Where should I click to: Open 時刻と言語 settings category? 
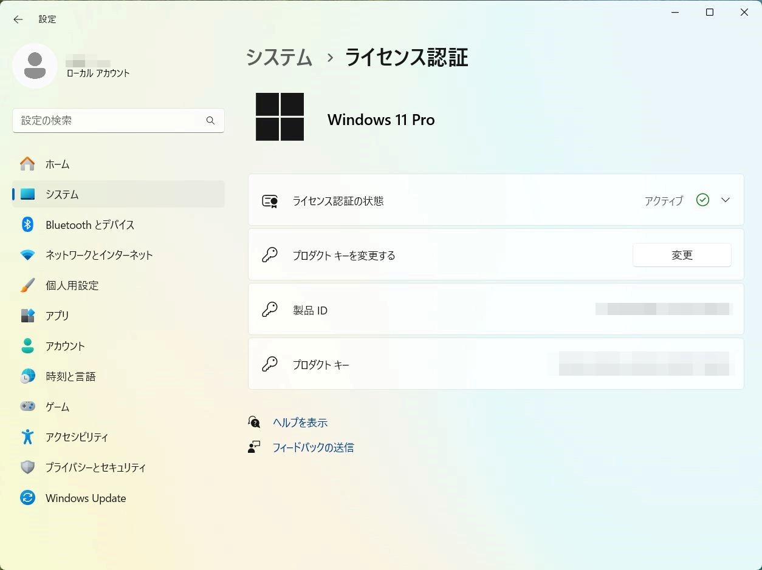click(118, 376)
